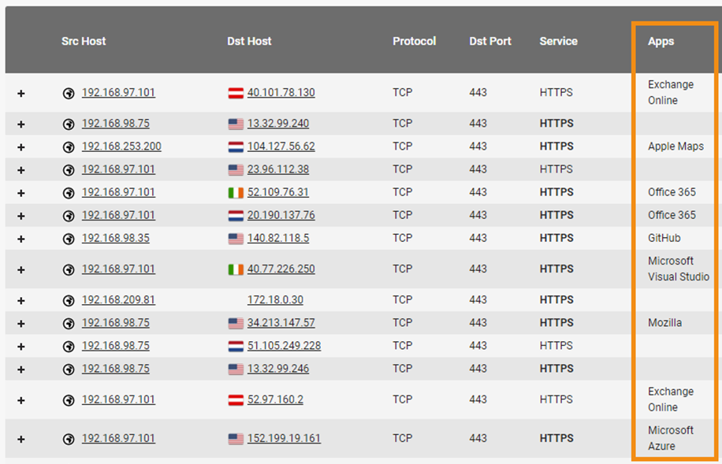The image size is (722, 464).
Task: Expand the Mozilla connection row
Action: pos(21,324)
